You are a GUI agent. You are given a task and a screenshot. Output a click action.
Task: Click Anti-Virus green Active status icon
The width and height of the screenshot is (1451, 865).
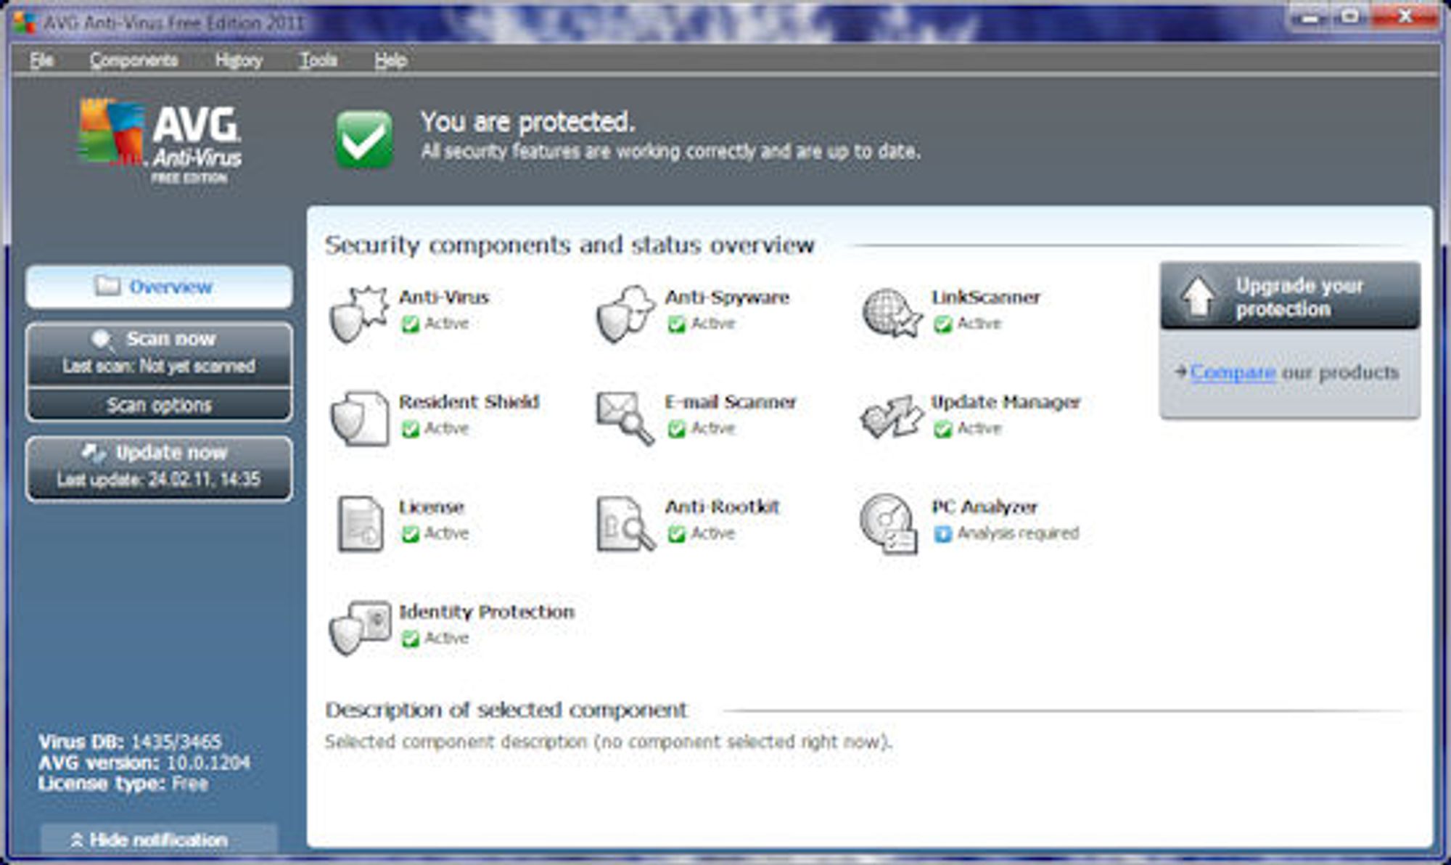click(x=410, y=324)
